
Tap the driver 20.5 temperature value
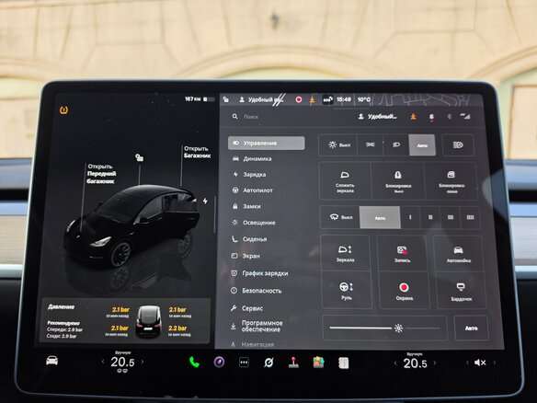coord(122,362)
